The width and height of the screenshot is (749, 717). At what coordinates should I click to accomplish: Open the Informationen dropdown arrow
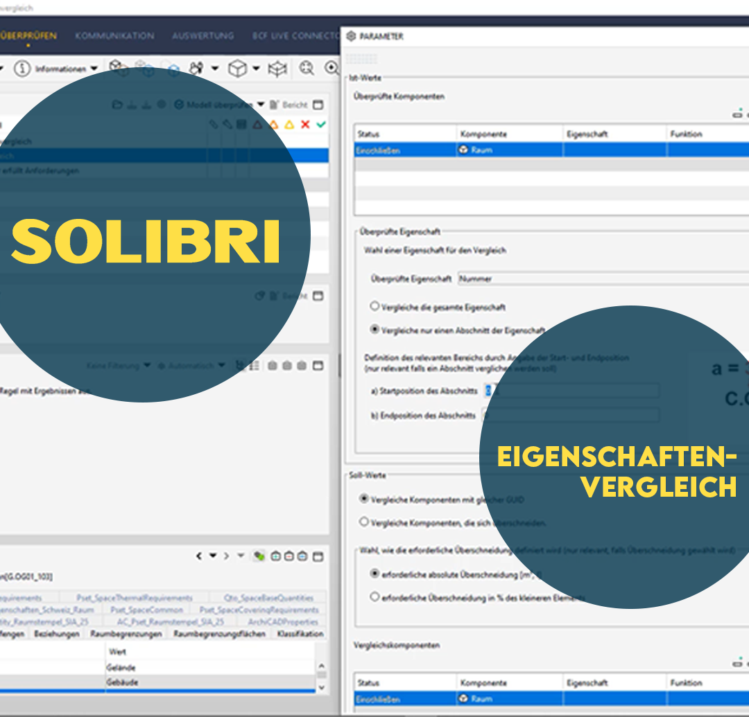[x=94, y=69]
